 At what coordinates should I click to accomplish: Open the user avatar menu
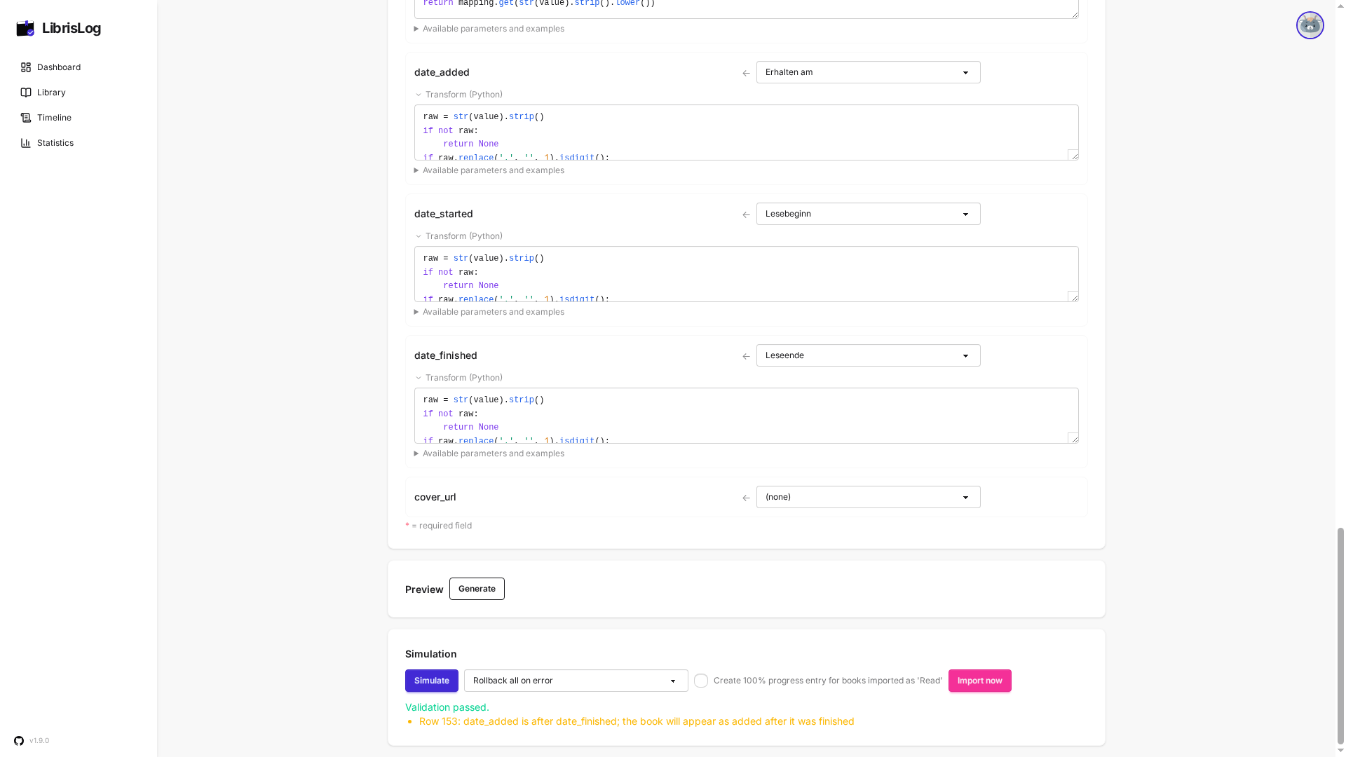click(x=1310, y=25)
